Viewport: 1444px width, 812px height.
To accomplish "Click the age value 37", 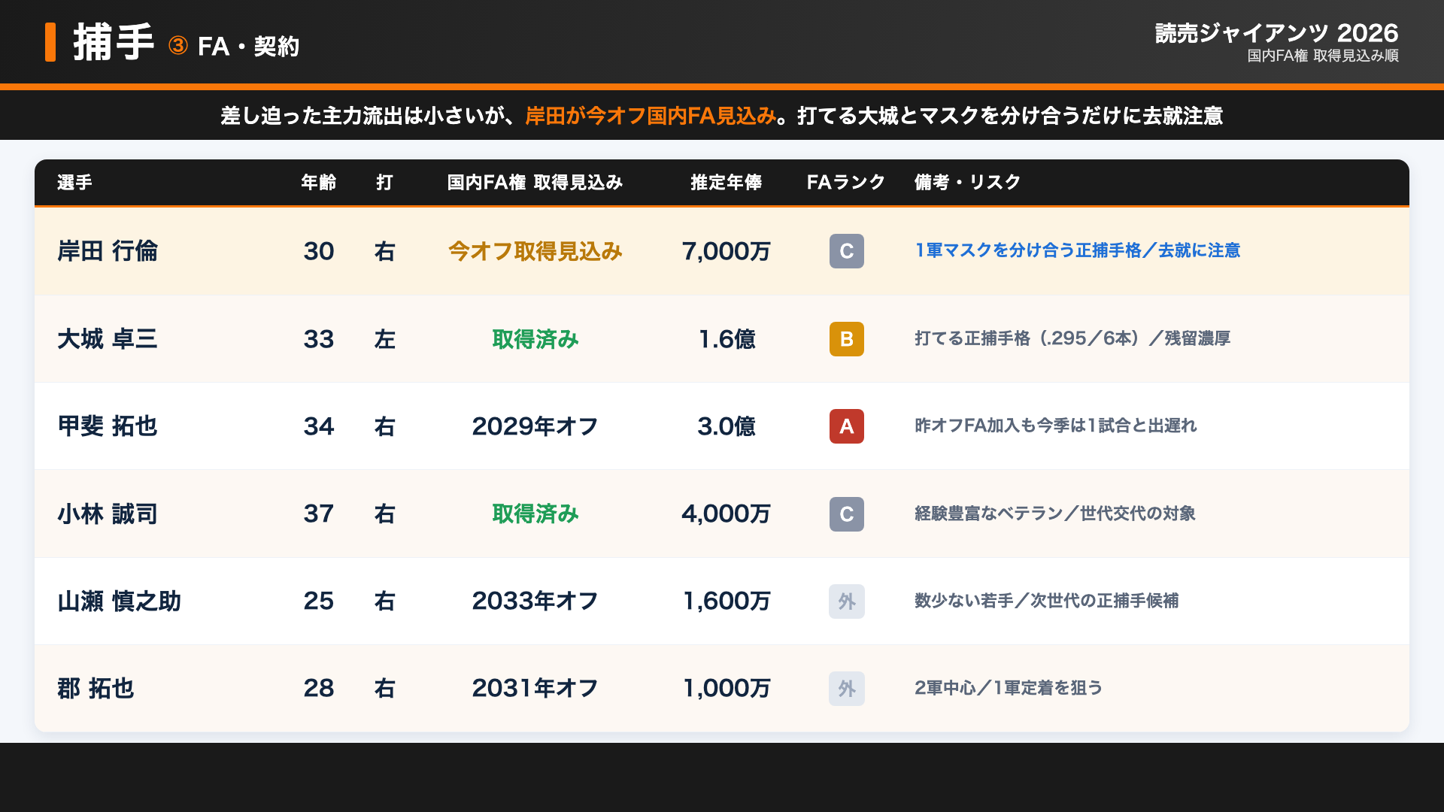I will (319, 514).
